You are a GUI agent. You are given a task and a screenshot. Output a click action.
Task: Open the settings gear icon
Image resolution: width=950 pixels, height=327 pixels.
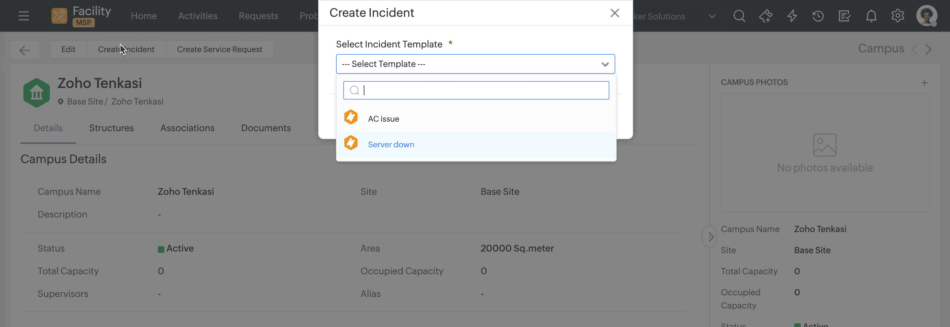click(897, 16)
